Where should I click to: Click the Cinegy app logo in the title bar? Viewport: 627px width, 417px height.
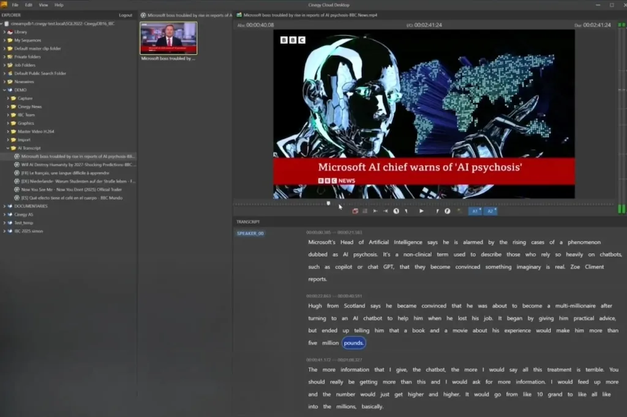click(4, 4)
